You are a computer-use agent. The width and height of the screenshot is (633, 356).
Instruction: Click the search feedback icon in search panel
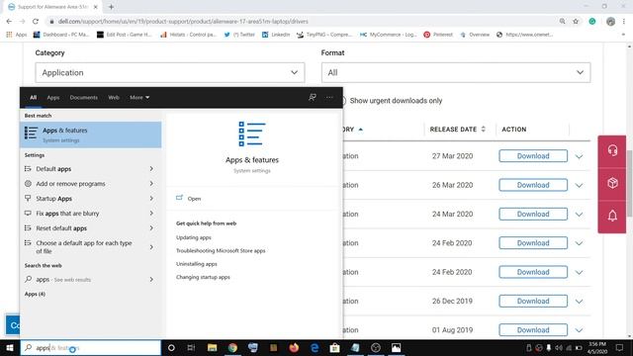click(313, 97)
